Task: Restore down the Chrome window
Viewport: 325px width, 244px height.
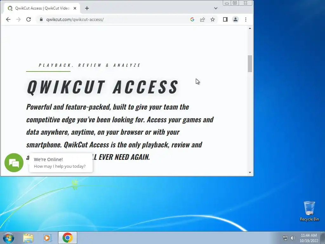Action: [x=235, y=3]
